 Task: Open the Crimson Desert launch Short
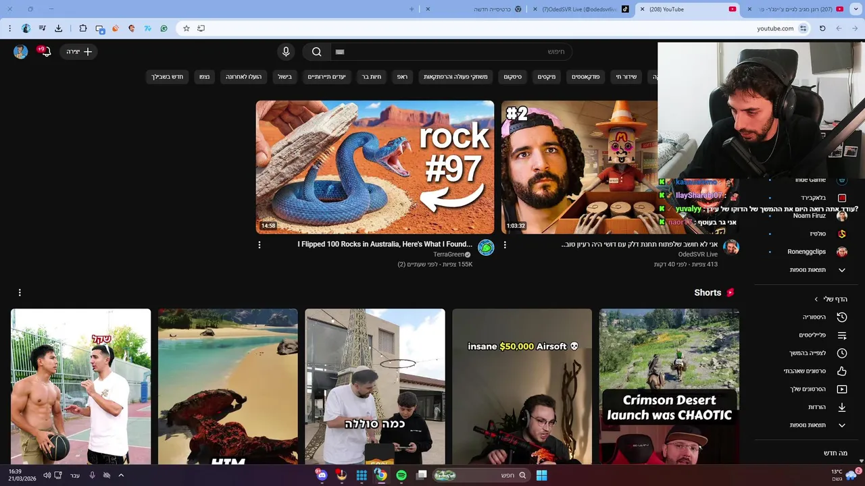[669, 387]
